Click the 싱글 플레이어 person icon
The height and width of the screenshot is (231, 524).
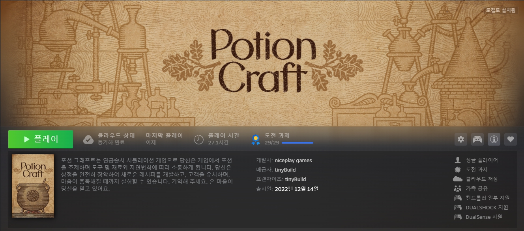458,160
